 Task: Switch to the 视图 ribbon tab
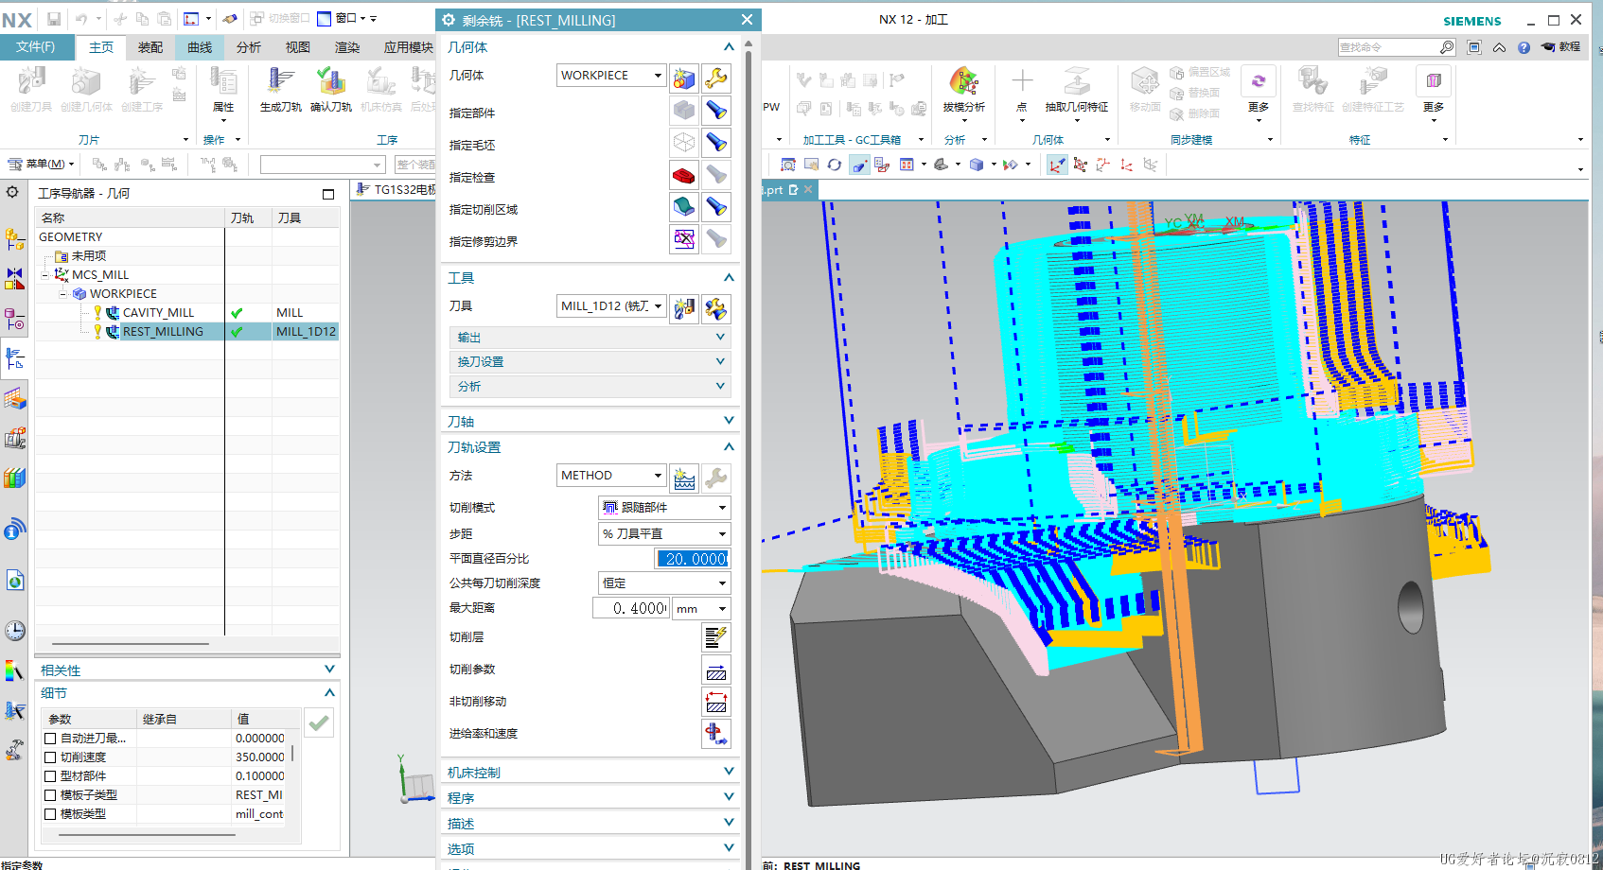coord(298,47)
